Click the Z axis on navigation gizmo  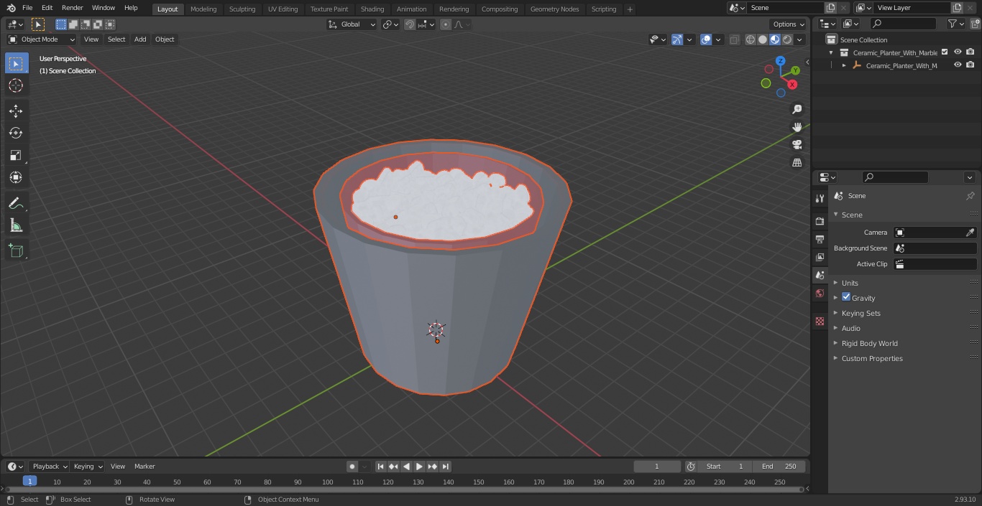(780, 61)
